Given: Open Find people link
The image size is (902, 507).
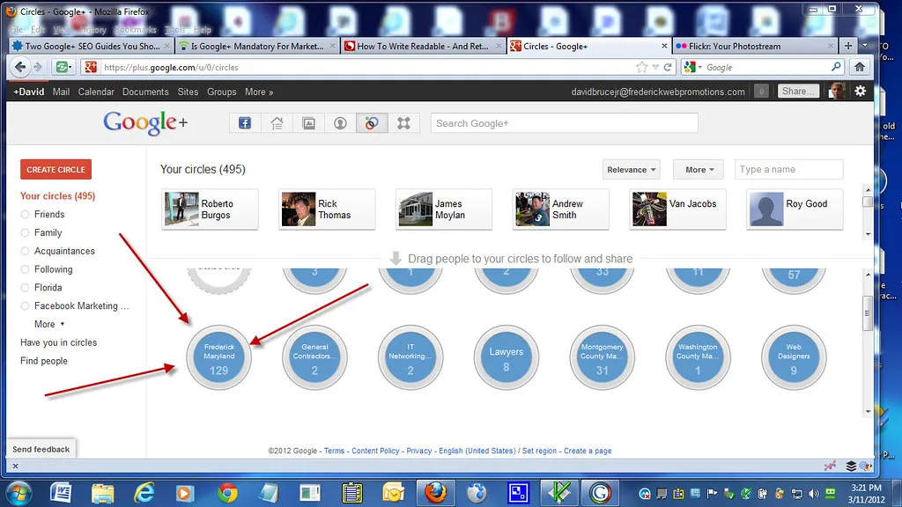Looking at the screenshot, I should coord(44,361).
